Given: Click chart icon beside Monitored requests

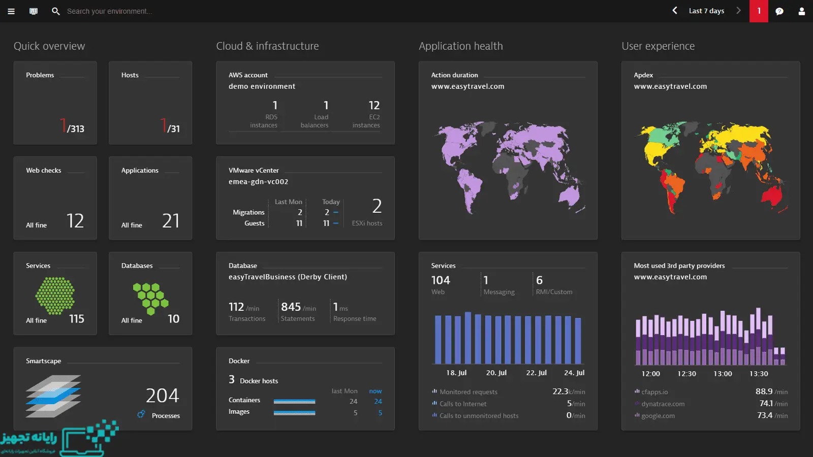Looking at the screenshot, I should pos(434,391).
